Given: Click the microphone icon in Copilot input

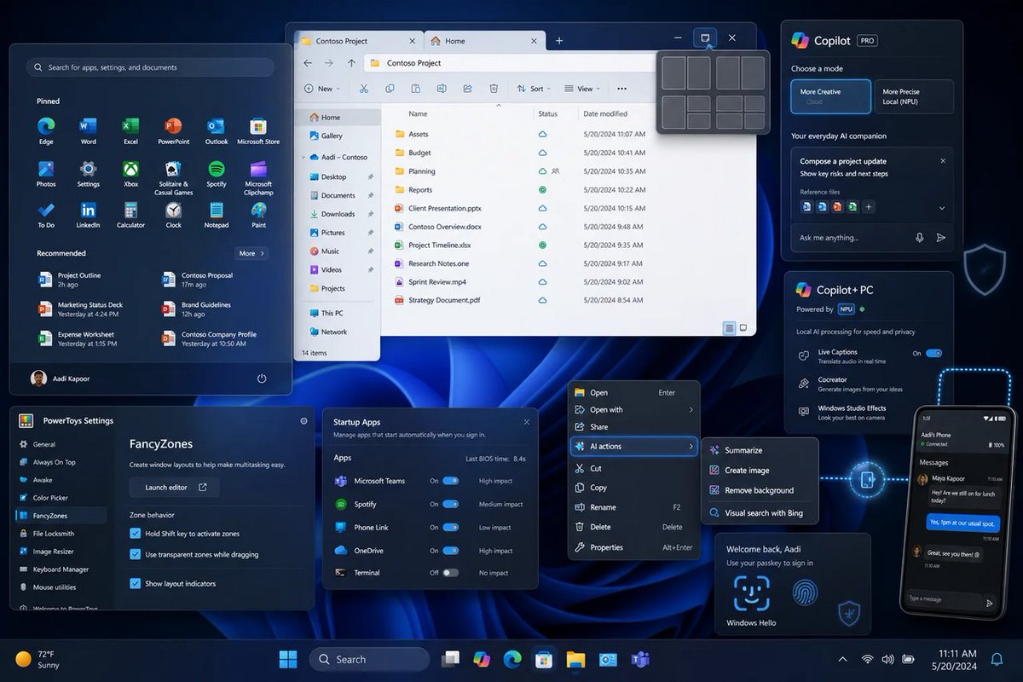Looking at the screenshot, I should [920, 238].
